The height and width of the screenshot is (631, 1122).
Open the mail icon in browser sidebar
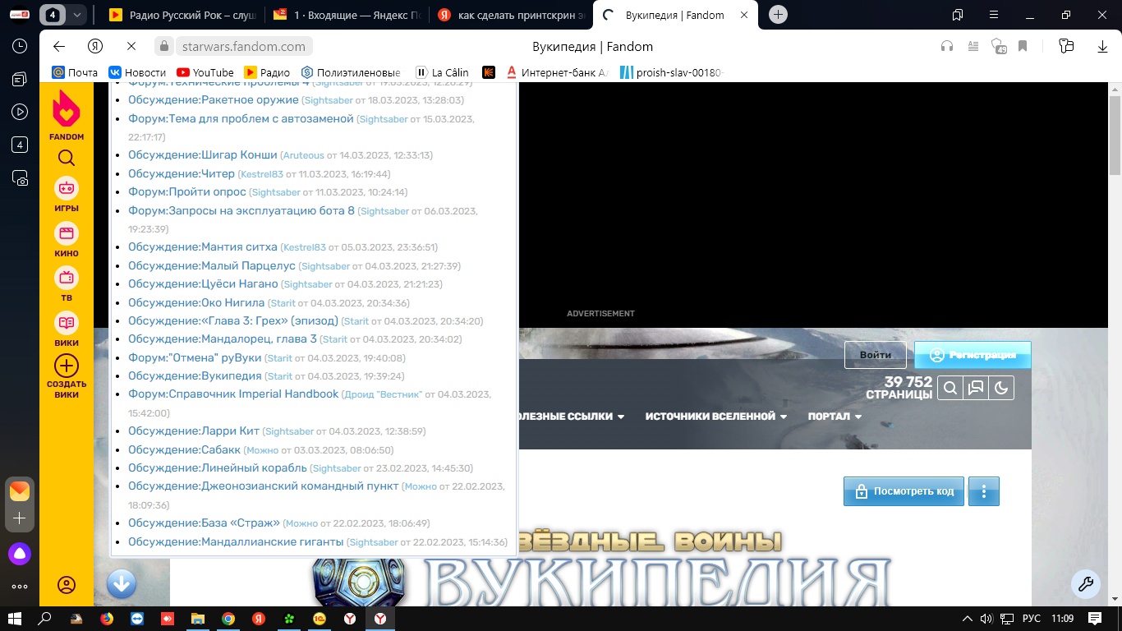tap(20, 491)
